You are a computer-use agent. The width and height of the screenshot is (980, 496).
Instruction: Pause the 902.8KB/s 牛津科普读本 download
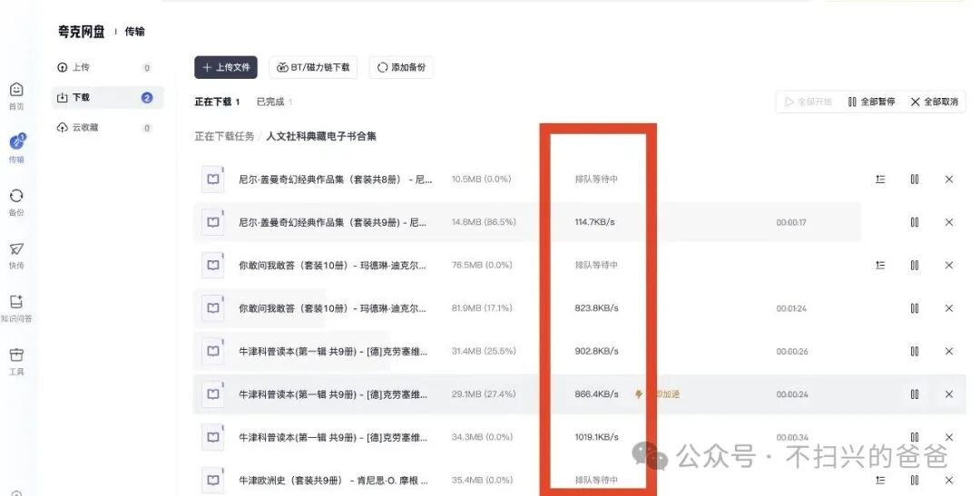pos(915,351)
